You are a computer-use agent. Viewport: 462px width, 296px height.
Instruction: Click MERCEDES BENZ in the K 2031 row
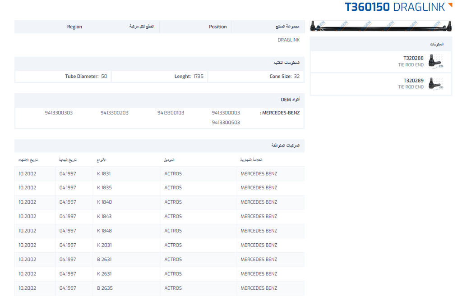tap(259, 245)
